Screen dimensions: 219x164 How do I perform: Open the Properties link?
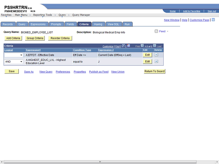[x=80, y=72]
